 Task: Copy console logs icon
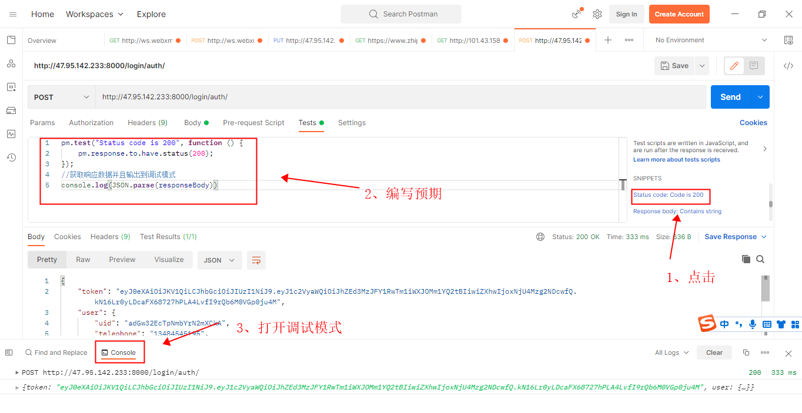(746, 352)
